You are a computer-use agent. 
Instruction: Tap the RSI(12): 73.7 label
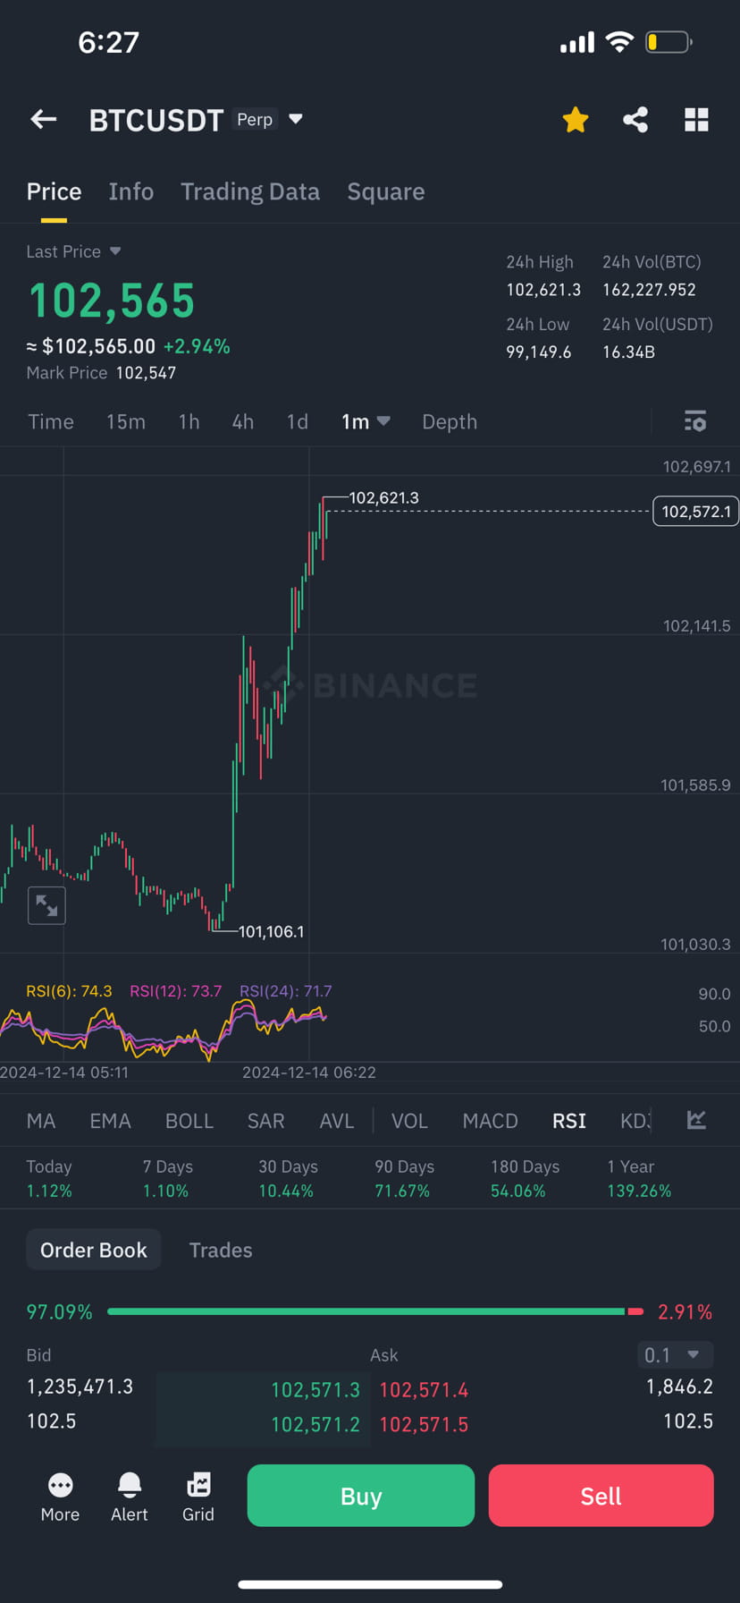click(x=175, y=990)
